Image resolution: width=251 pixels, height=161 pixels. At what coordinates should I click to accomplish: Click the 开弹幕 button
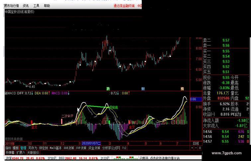tap(10, 152)
